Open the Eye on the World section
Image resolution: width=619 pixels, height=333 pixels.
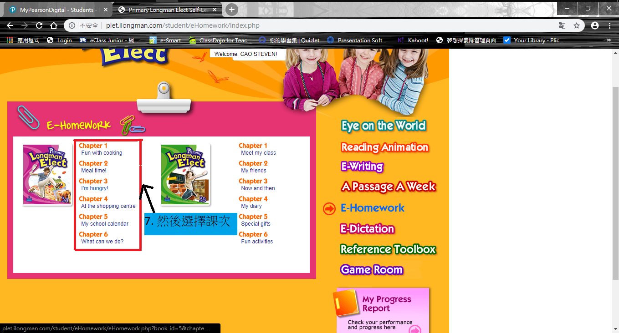(x=384, y=126)
